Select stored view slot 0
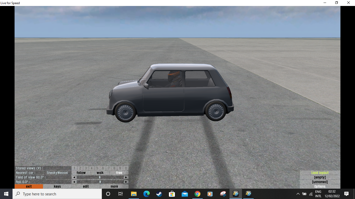 [126, 168]
